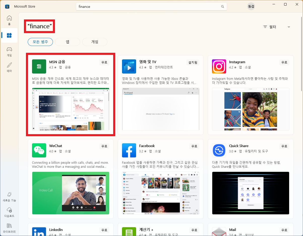Viewport: 303px width, 236px height.
Task: Click the Instagram app icon
Action: point(219,66)
